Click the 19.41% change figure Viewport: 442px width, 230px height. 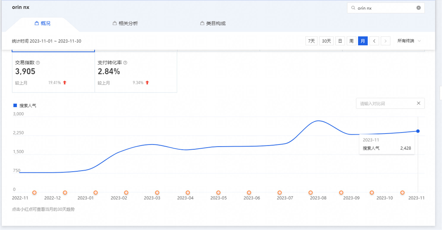pos(55,83)
